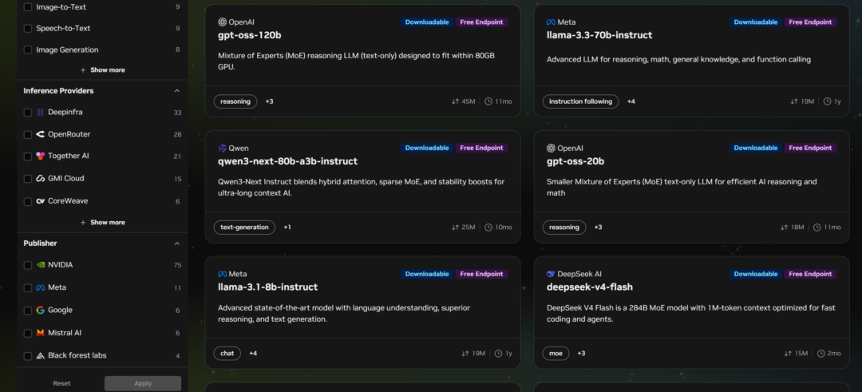The width and height of the screenshot is (862, 392).
Task: Tick the CoreWeave checkbox
Action: pyautogui.click(x=27, y=202)
